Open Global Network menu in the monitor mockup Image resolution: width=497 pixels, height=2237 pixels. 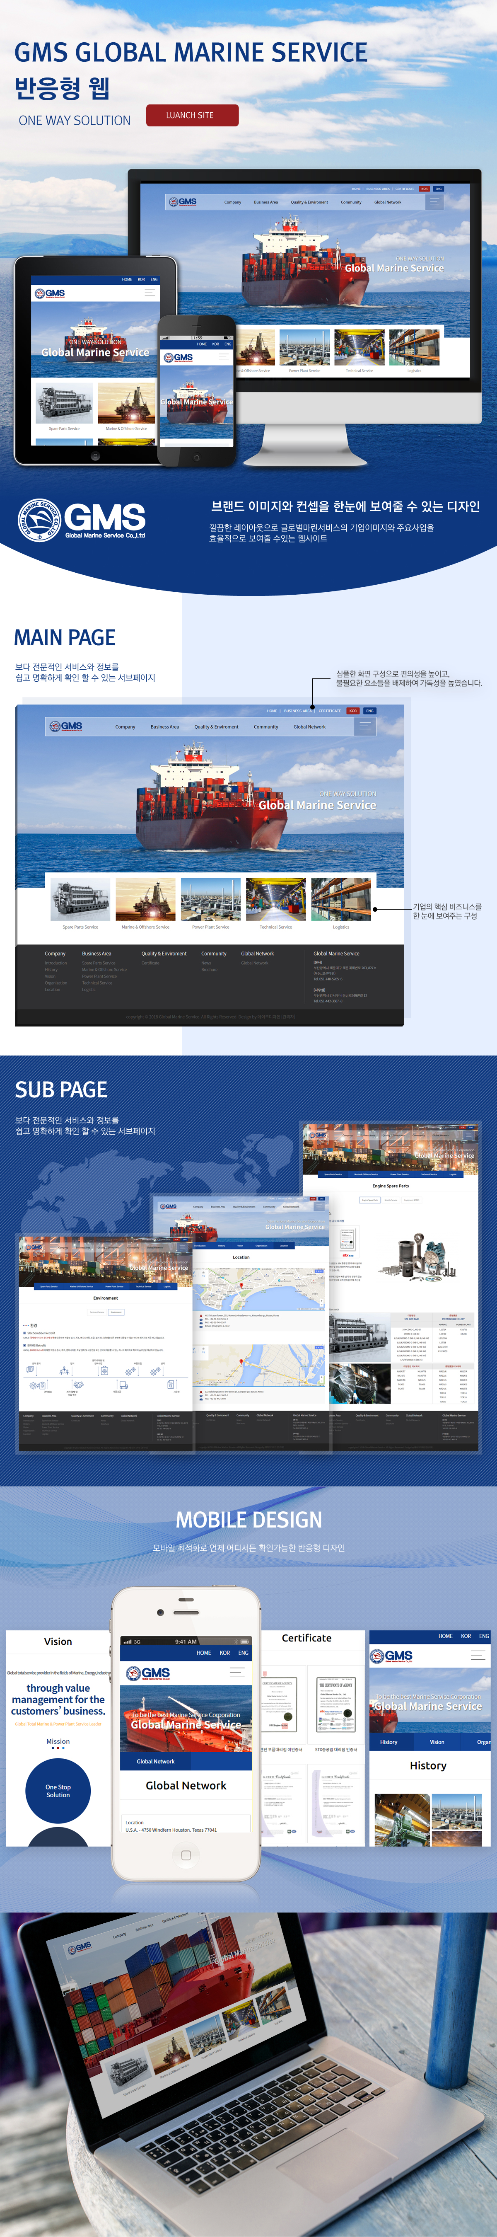[388, 202]
